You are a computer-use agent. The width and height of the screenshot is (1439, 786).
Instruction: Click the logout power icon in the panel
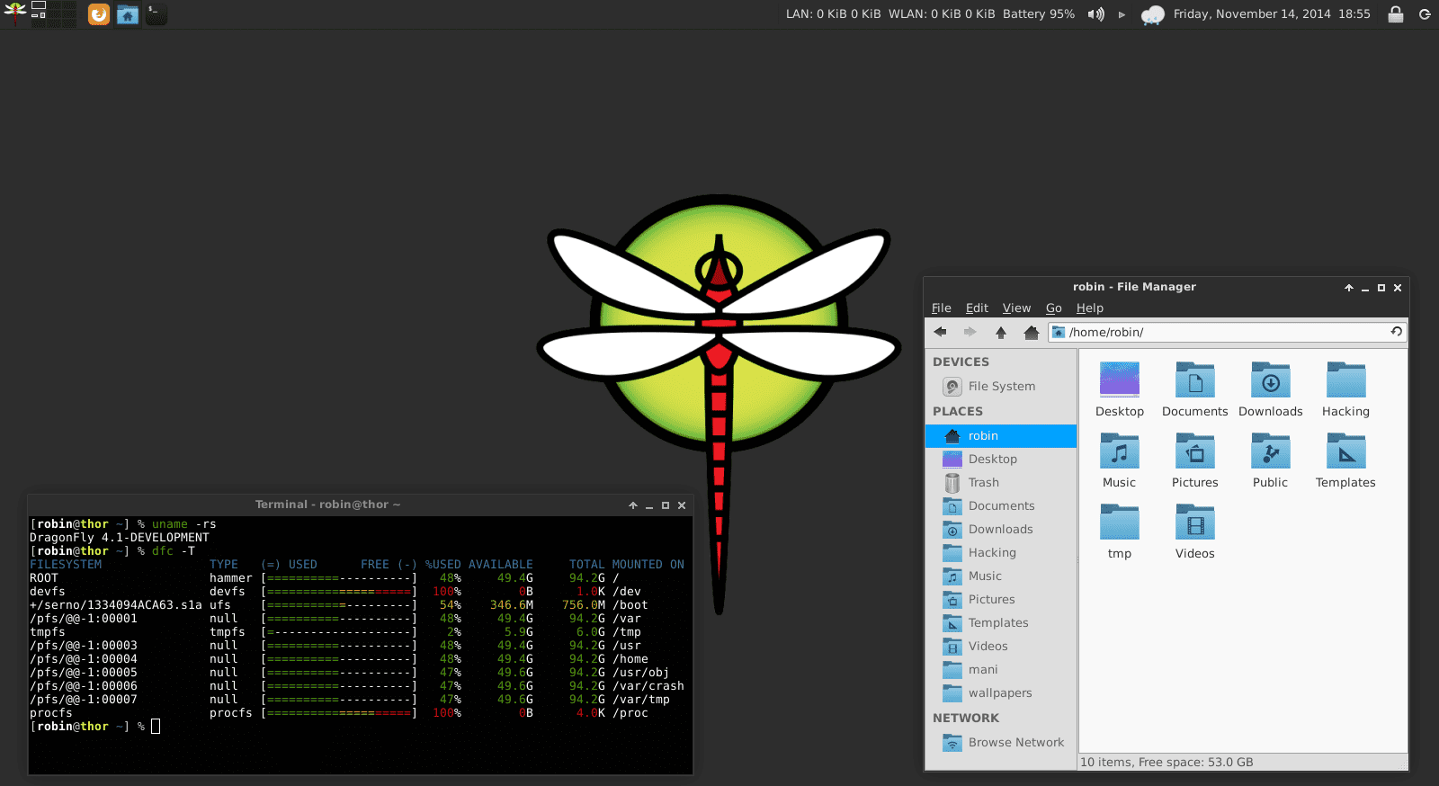(x=1425, y=14)
